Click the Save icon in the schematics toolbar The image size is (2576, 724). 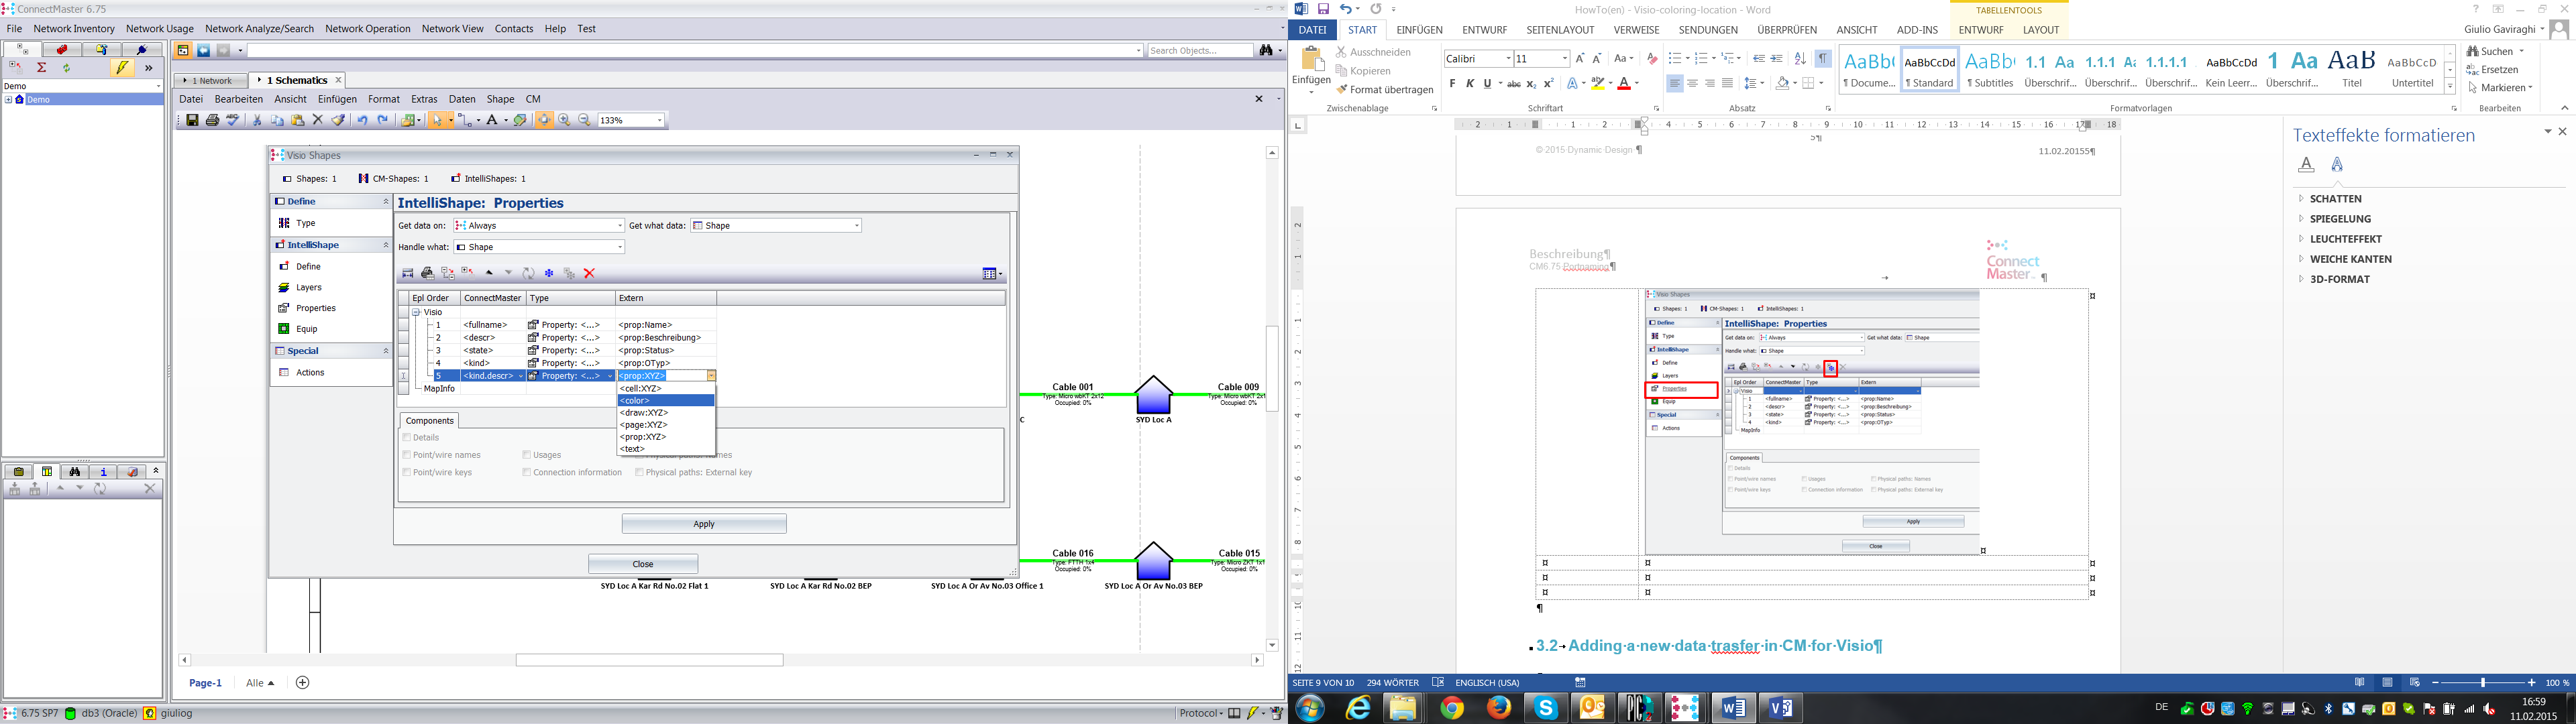[192, 120]
